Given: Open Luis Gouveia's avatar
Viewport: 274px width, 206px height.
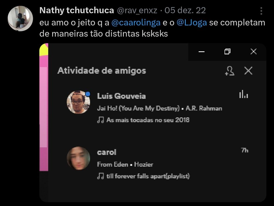Looking at the screenshot, I should point(78,102).
